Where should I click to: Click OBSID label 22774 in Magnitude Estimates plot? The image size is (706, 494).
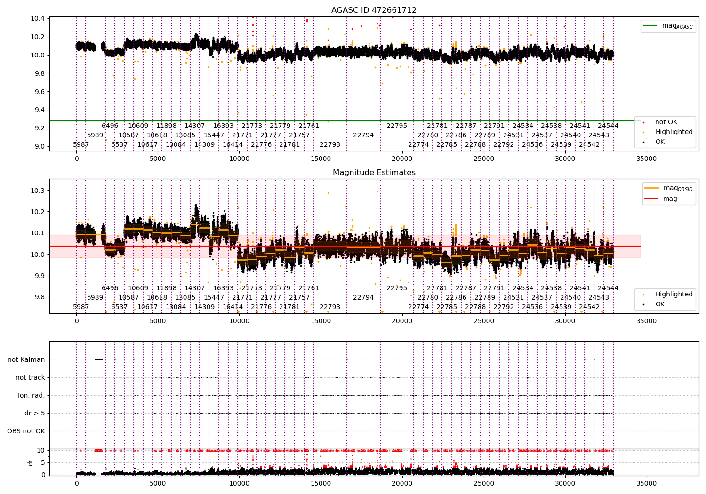[x=418, y=307]
